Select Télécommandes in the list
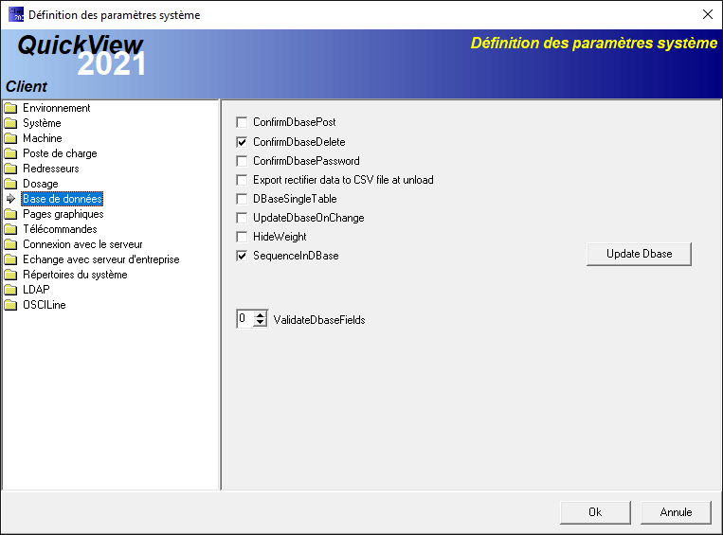The width and height of the screenshot is (723, 535). point(60,229)
